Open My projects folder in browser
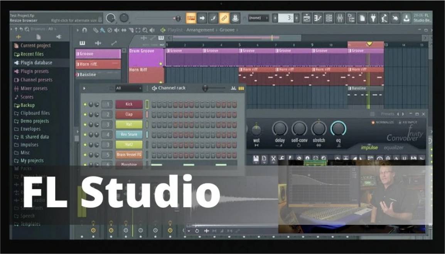This screenshot has width=445, height=254. click(32, 161)
